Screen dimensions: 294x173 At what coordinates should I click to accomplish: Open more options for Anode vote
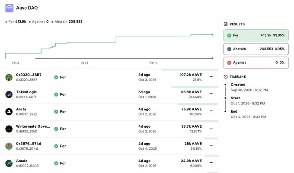click(x=211, y=163)
